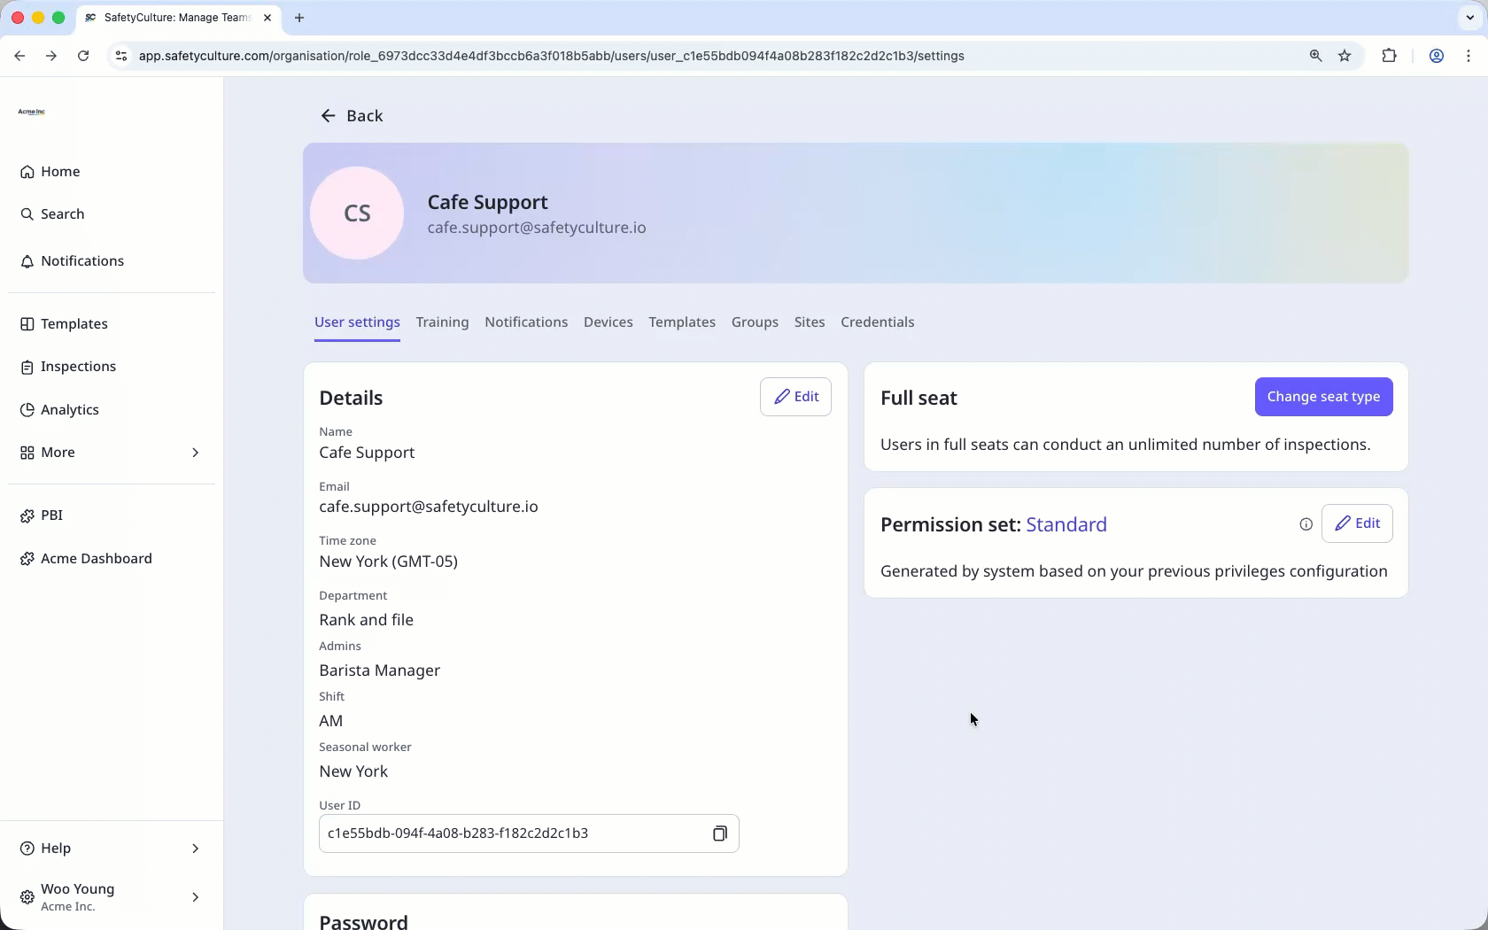1488x930 pixels.
Task: Expand the Help menu
Action: pyautogui.click(x=111, y=849)
